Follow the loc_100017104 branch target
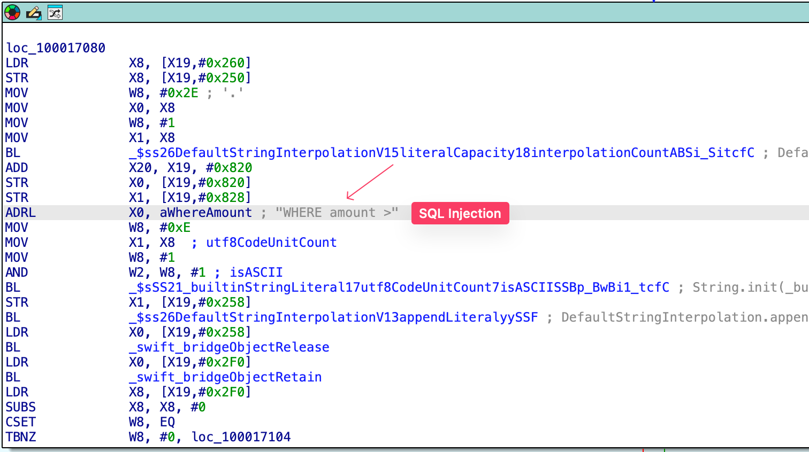This screenshot has width=809, height=452. coord(241,437)
